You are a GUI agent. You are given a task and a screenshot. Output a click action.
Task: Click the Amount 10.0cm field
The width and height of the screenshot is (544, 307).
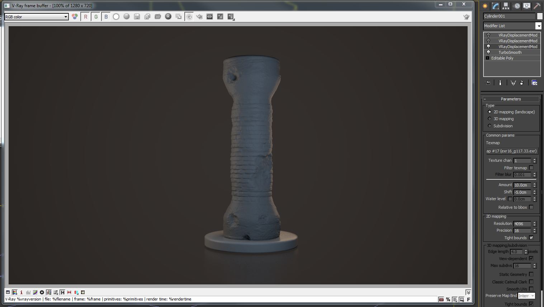522,185
